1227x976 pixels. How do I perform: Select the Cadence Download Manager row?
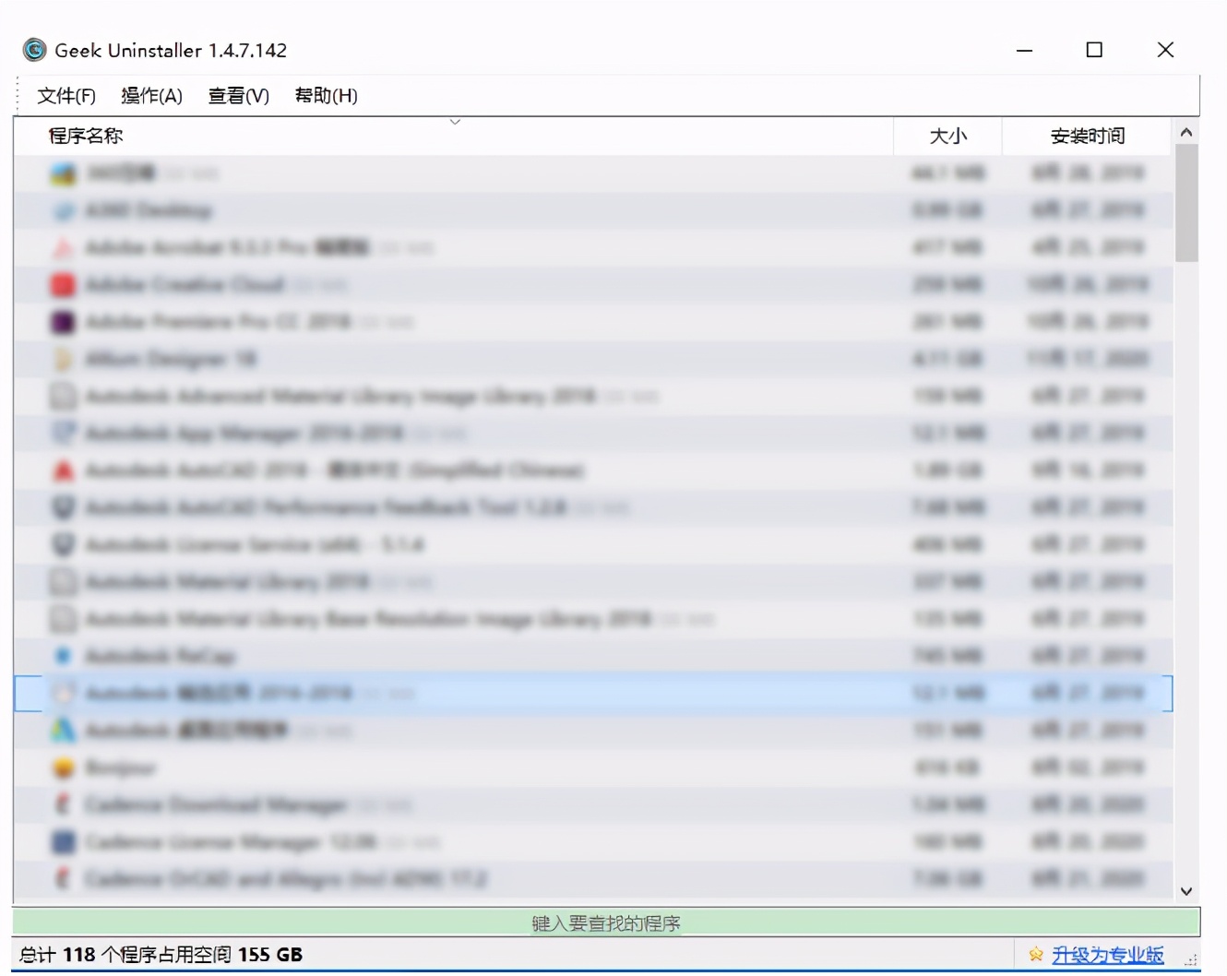point(593,804)
